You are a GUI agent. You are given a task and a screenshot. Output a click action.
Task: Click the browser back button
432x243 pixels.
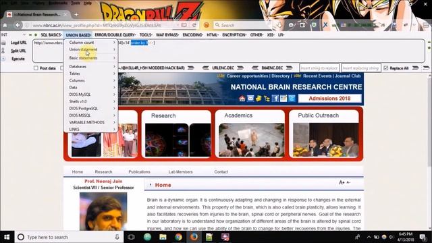(18, 25)
